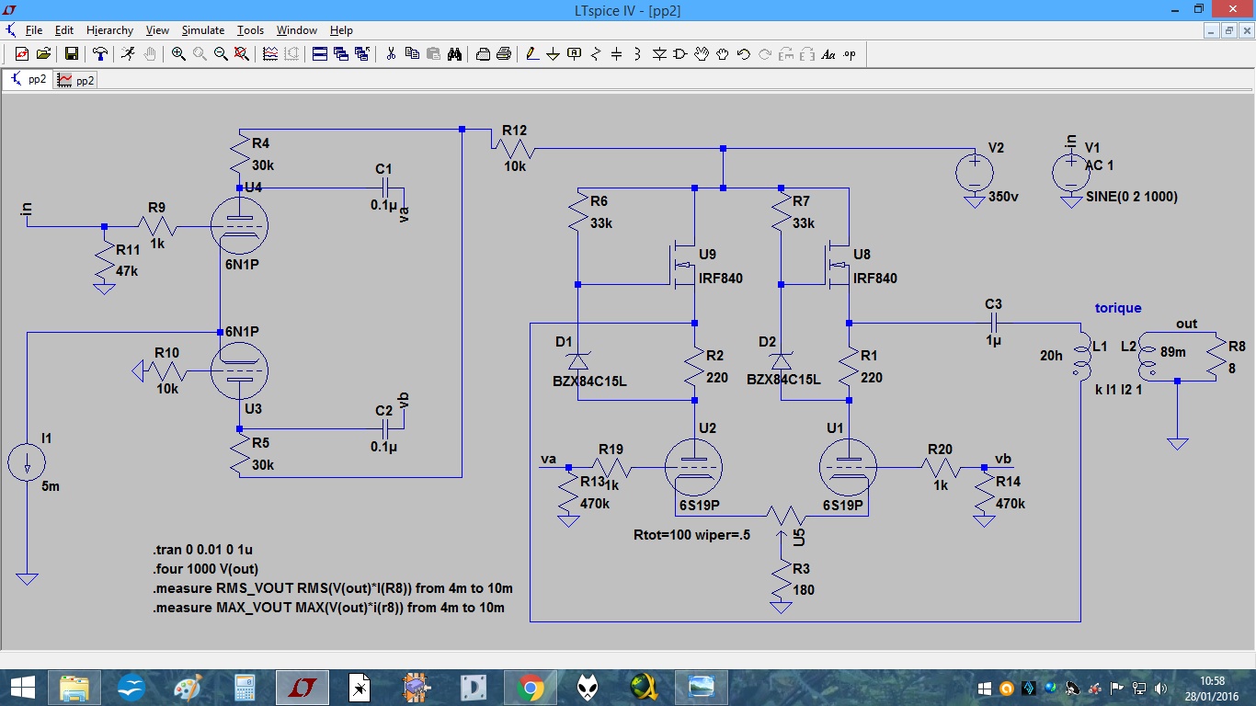Viewport: 1256px width, 706px height.
Task: Click the 'k l1 l2 1' coupling directive
Action: point(1120,391)
